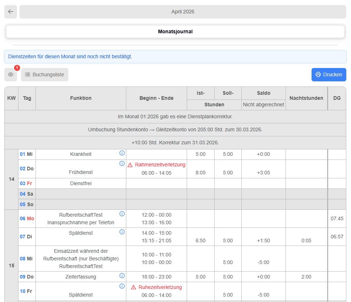Show info icon for Krankheit on 01 Mi
Screen dimensions: 351x302
coord(122,153)
